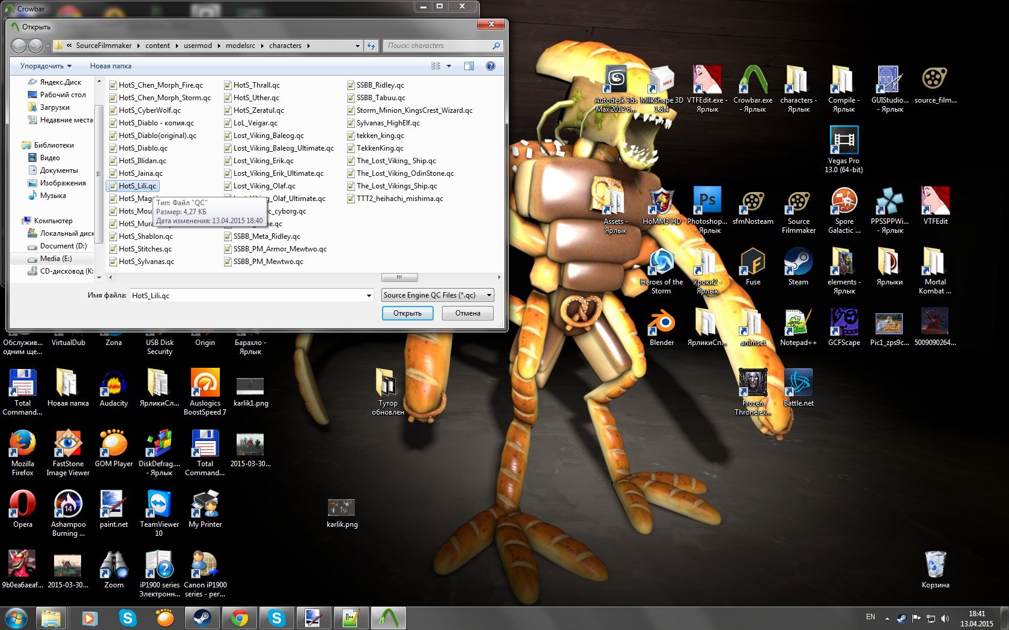Open the source_film desktop icon
The width and height of the screenshot is (1009, 630).
935,85
